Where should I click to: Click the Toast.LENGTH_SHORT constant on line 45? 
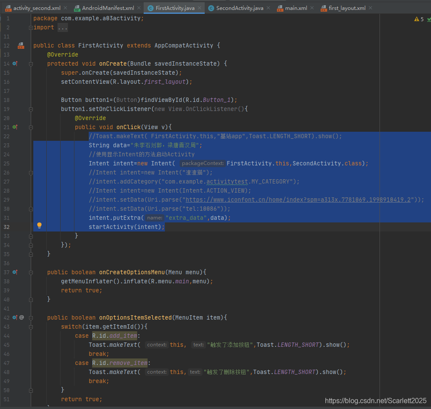(x=287, y=345)
